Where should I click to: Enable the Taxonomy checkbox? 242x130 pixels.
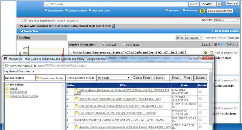click(x=184, y=10)
